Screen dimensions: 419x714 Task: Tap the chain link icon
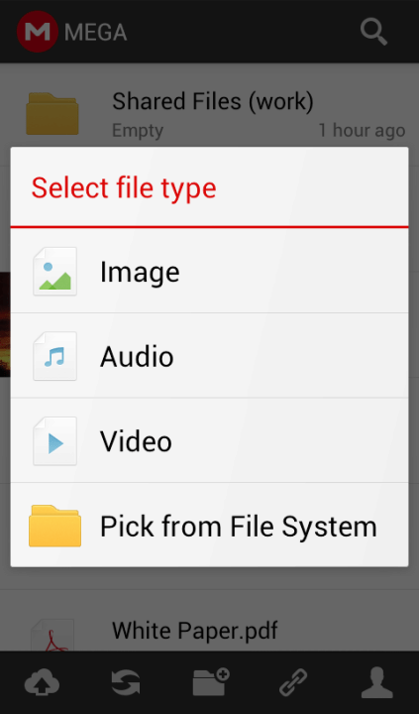pos(293,682)
